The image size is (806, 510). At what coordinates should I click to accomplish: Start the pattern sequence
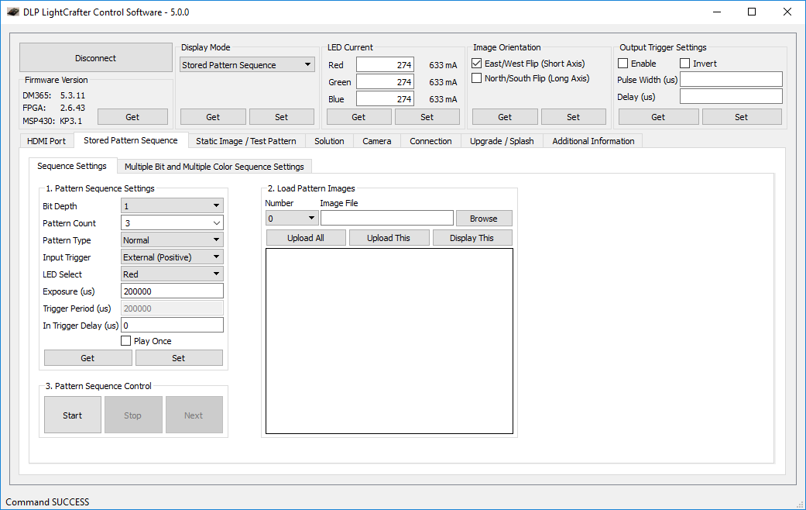[73, 415]
